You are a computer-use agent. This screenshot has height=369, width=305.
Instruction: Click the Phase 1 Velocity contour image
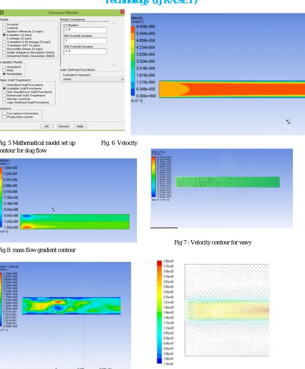pyautogui.click(x=66, y=315)
